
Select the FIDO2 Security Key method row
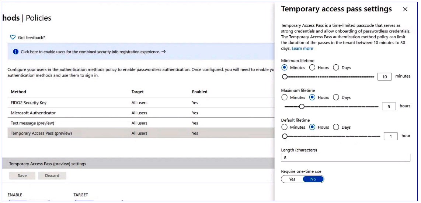(141, 103)
